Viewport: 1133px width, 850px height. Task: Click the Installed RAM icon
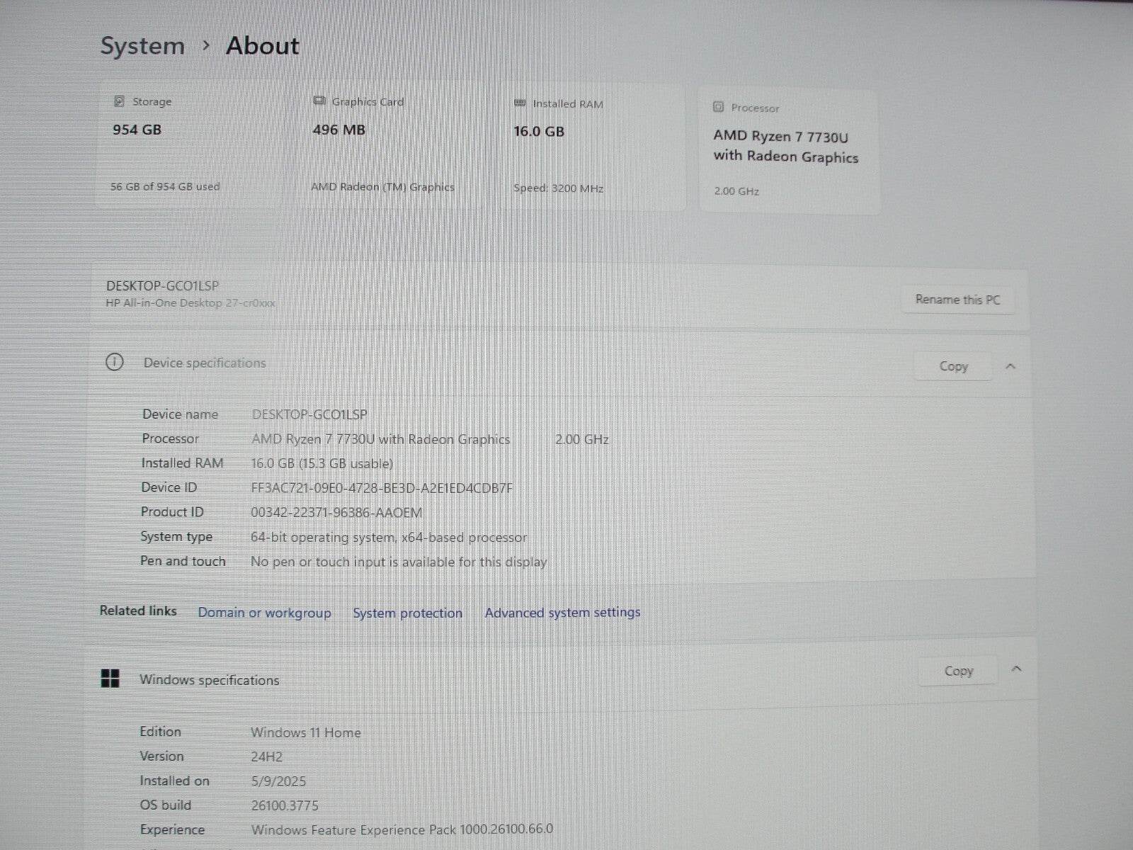[x=520, y=103]
